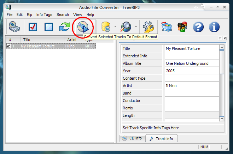Sort by the # column header
The width and height of the screenshot is (233, 154).
tap(13, 40)
